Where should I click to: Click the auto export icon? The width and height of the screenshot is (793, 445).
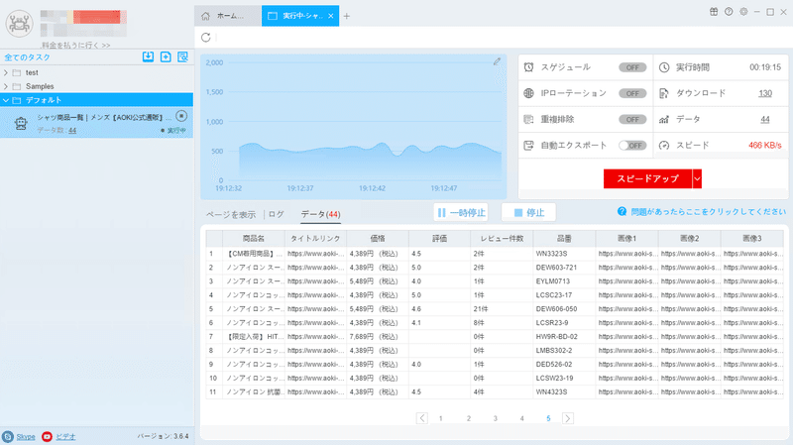click(x=528, y=145)
